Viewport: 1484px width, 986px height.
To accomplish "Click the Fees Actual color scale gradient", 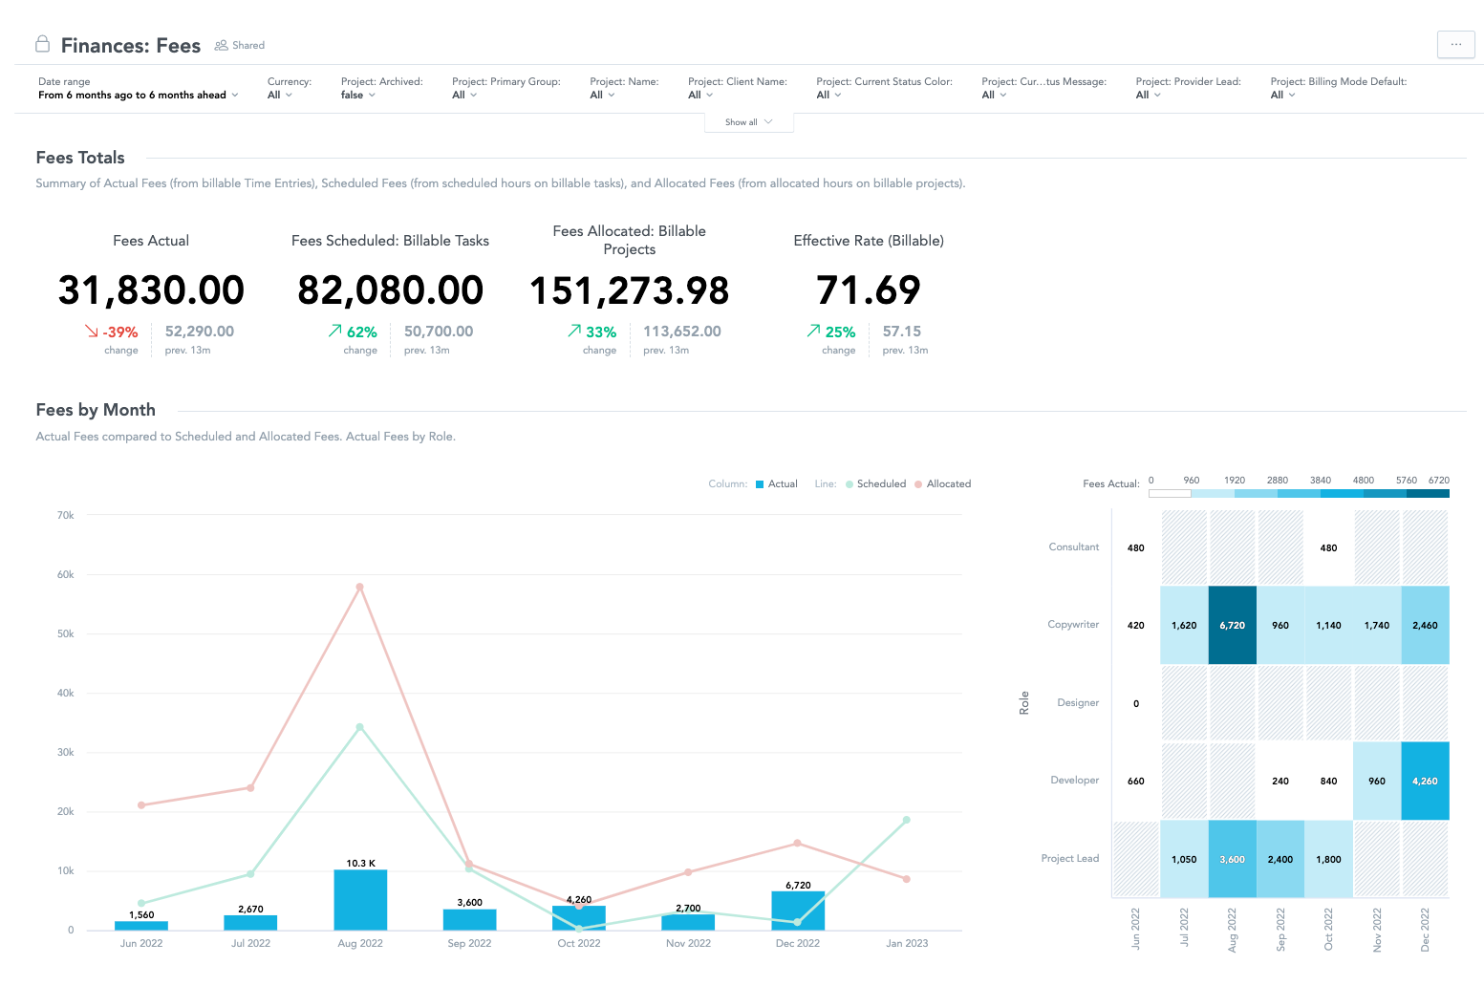I will click(1300, 492).
